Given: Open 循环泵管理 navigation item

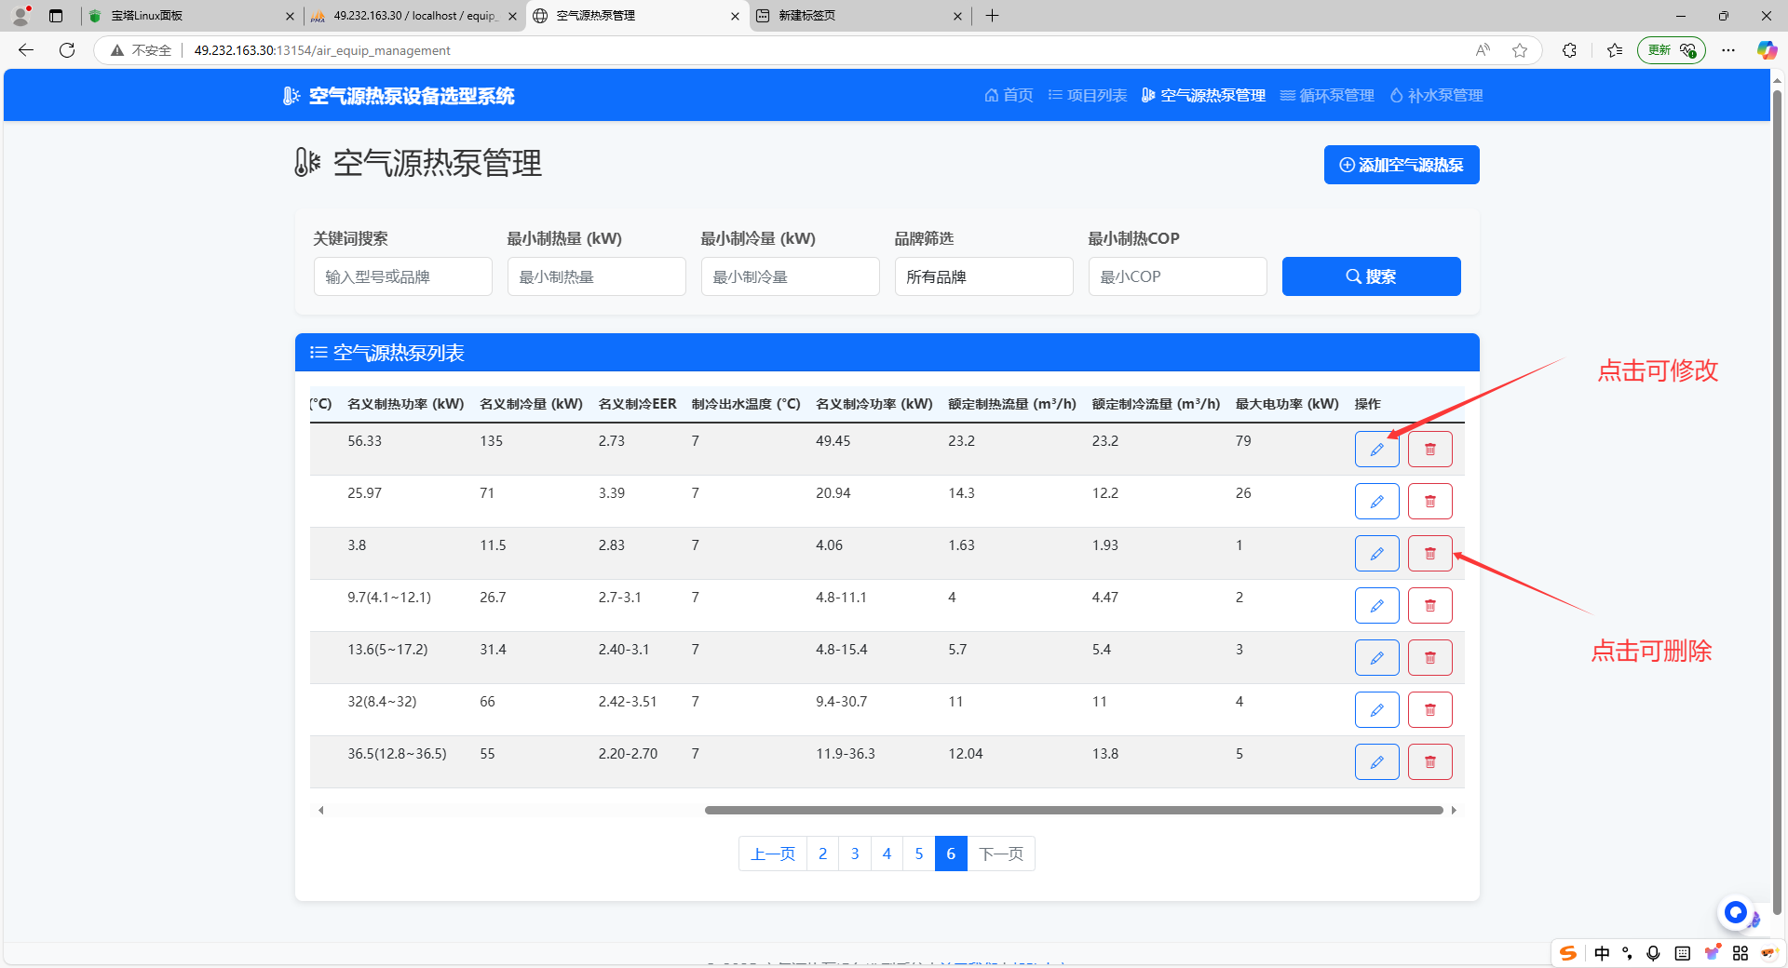Looking at the screenshot, I should [x=1327, y=95].
